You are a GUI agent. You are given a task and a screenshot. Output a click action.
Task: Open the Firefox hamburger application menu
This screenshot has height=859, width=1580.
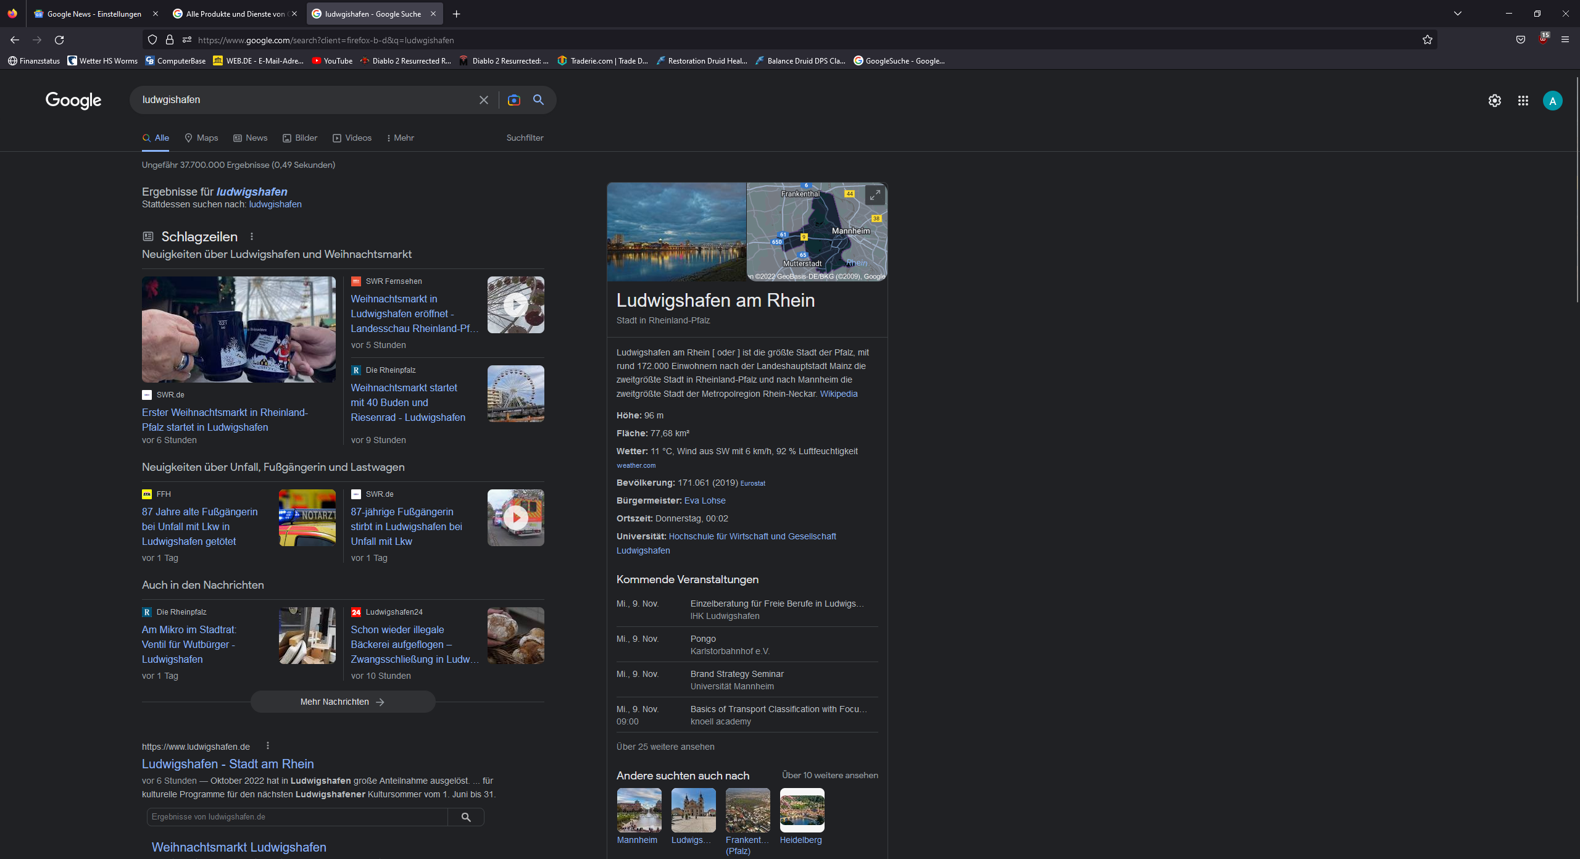(1565, 40)
